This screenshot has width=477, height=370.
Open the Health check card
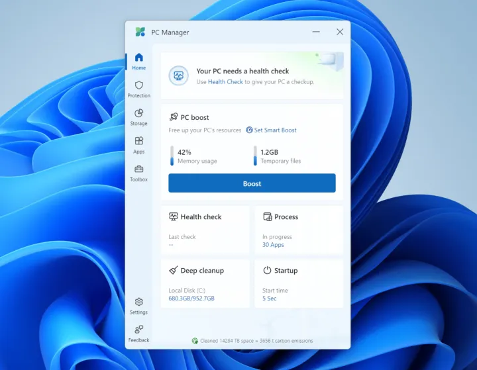pos(205,229)
